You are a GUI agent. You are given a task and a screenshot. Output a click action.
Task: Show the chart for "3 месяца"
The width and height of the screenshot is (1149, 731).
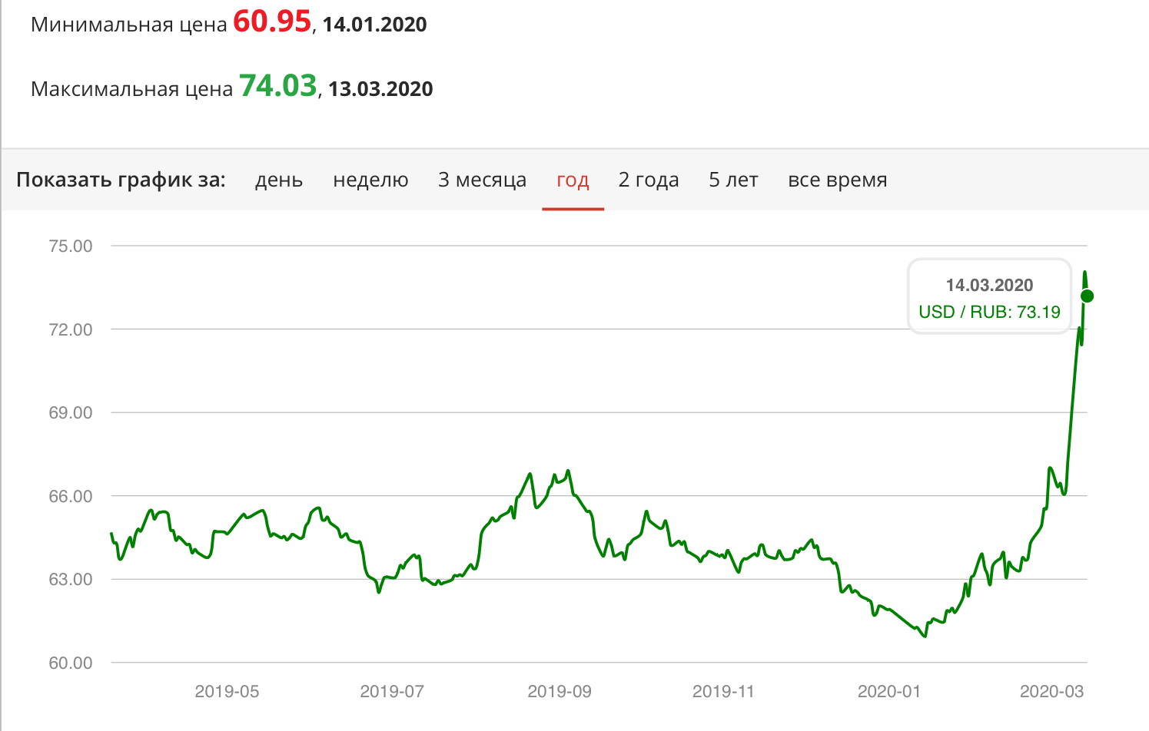[x=482, y=180]
